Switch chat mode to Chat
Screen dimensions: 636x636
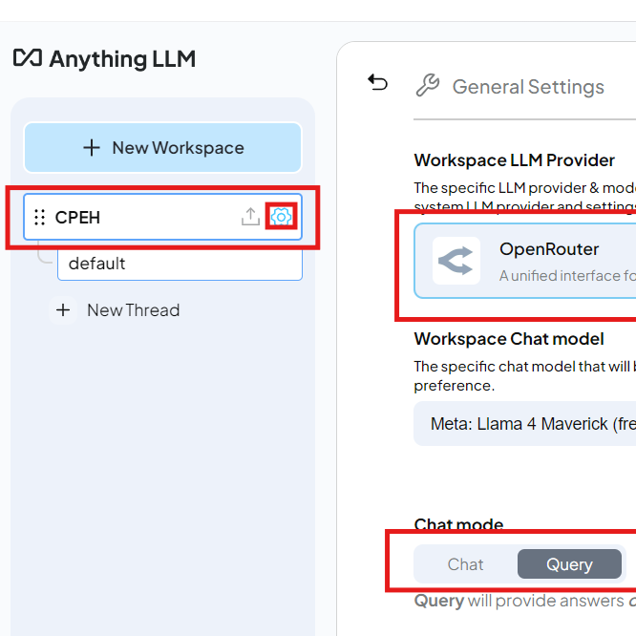[465, 564]
